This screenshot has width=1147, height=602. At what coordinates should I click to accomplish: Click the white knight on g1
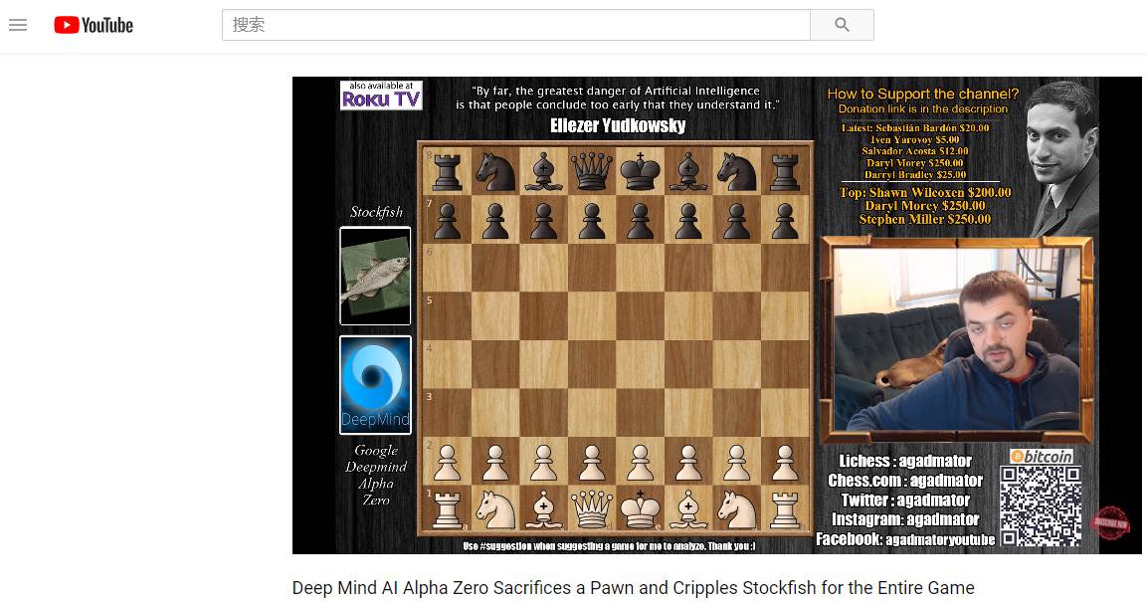pyautogui.click(x=736, y=509)
